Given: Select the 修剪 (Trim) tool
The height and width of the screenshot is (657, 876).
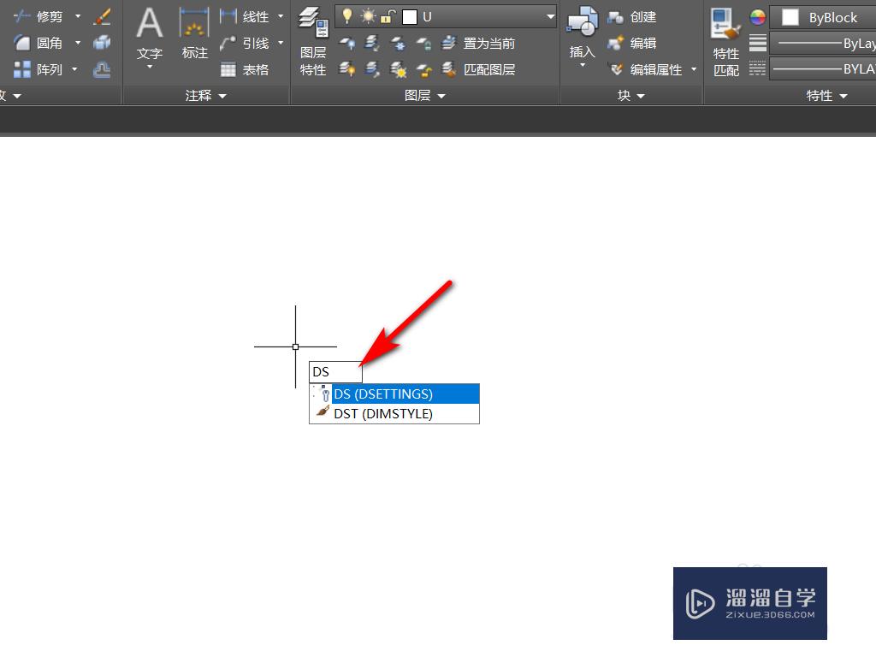Looking at the screenshot, I should point(38,17).
